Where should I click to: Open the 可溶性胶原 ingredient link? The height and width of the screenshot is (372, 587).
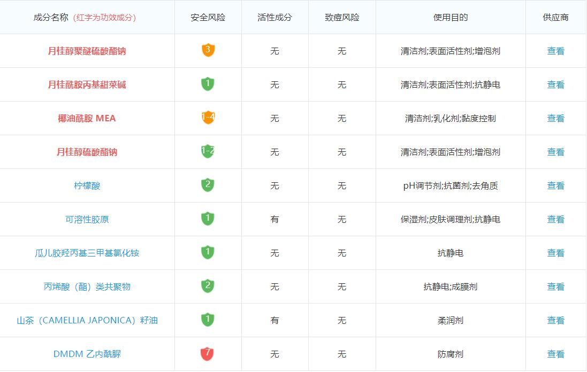click(87, 220)
